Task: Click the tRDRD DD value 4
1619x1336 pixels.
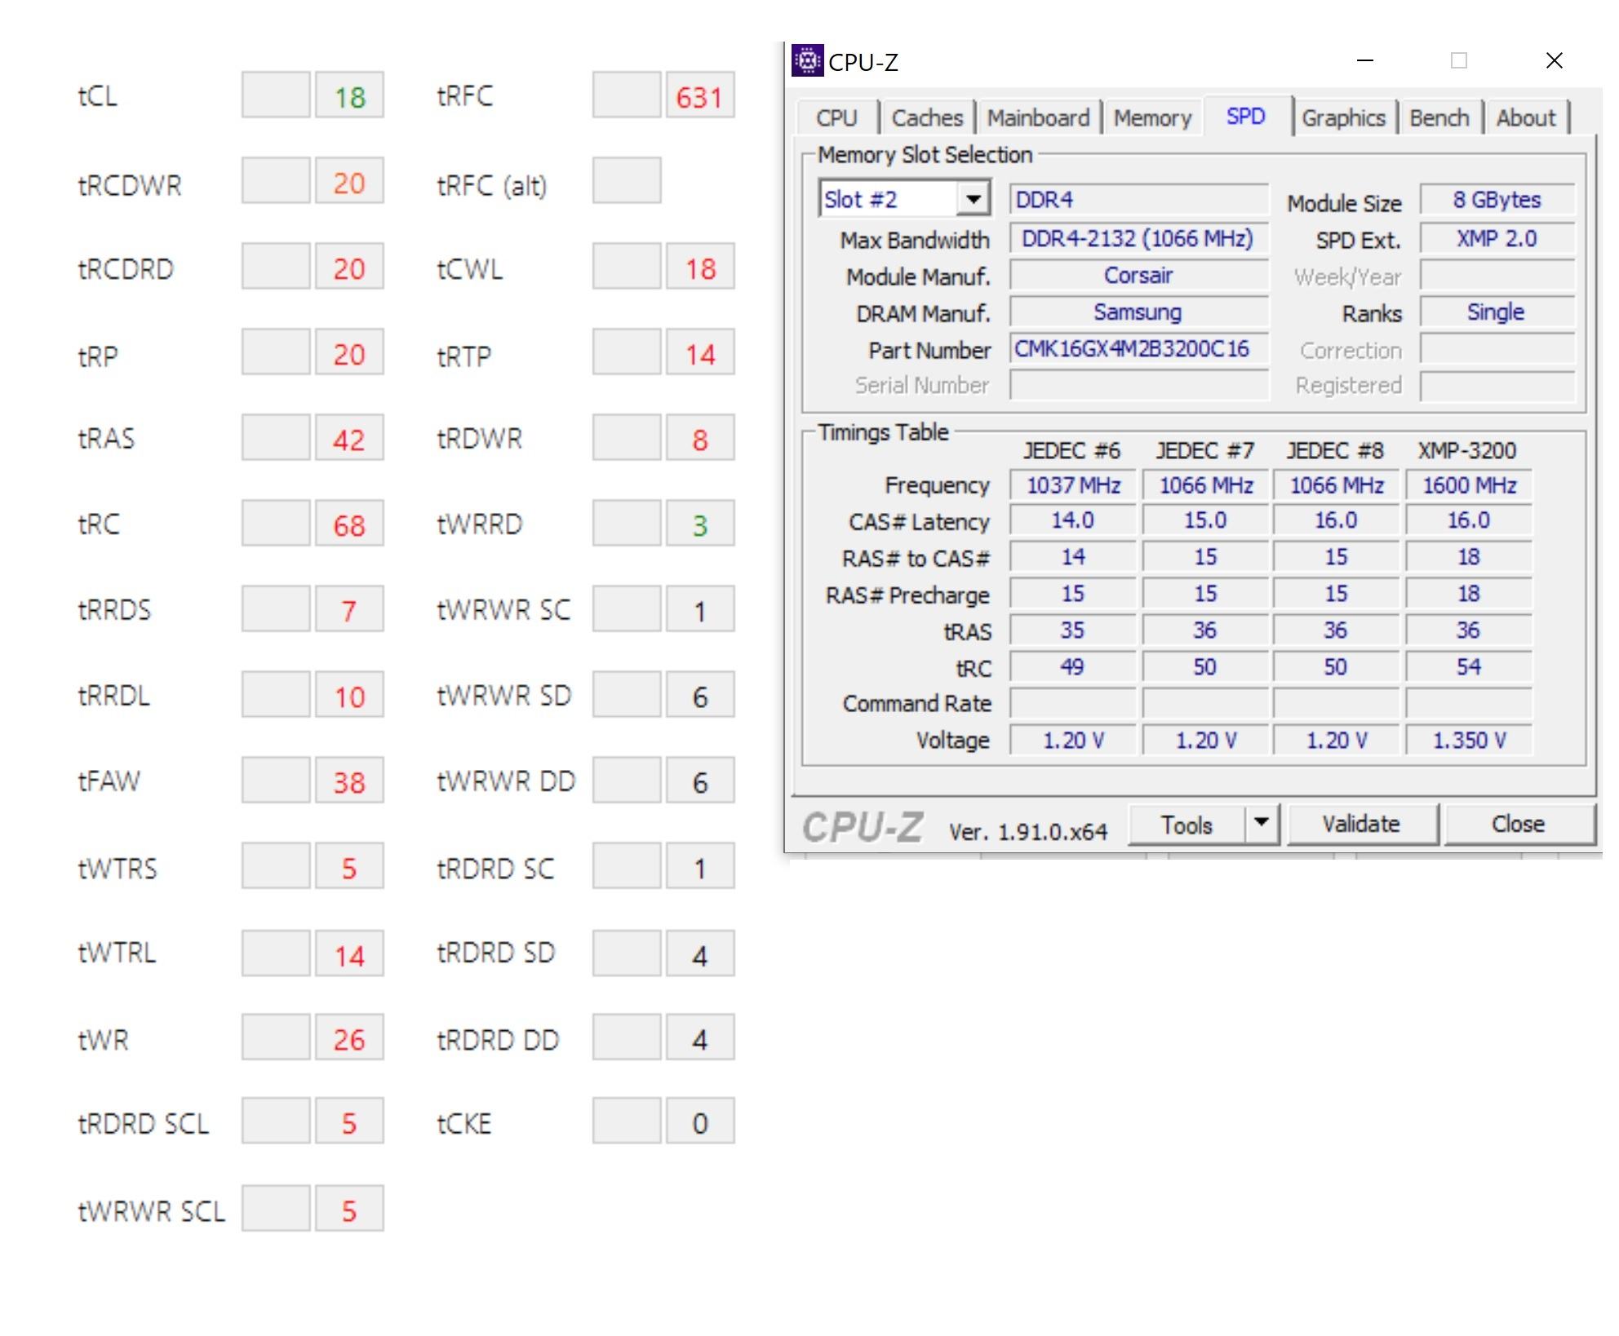Action: 699,1038
